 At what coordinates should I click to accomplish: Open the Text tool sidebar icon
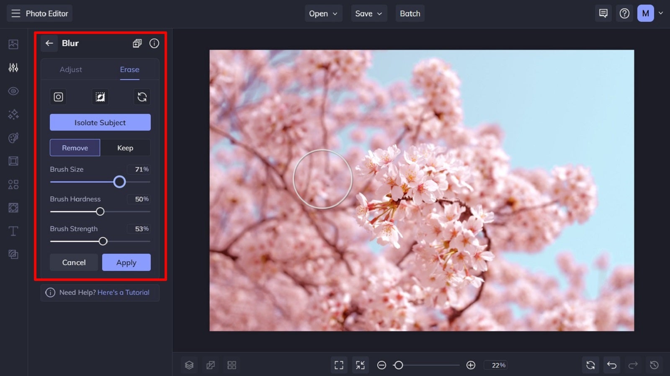[x=13, y=231]
